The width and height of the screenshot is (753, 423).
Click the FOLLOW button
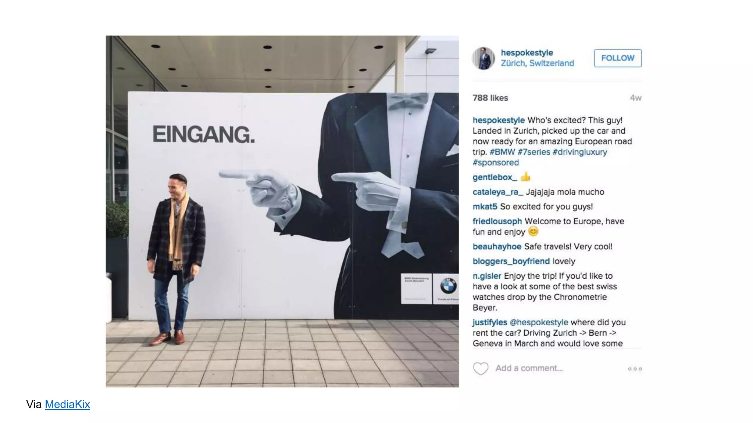(x=618, y=58)
